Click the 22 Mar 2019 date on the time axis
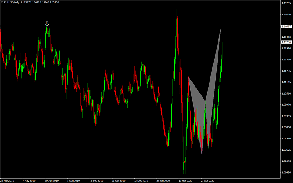Image resolution: width=293 pixels, height=183 pixels. (7, 181)
